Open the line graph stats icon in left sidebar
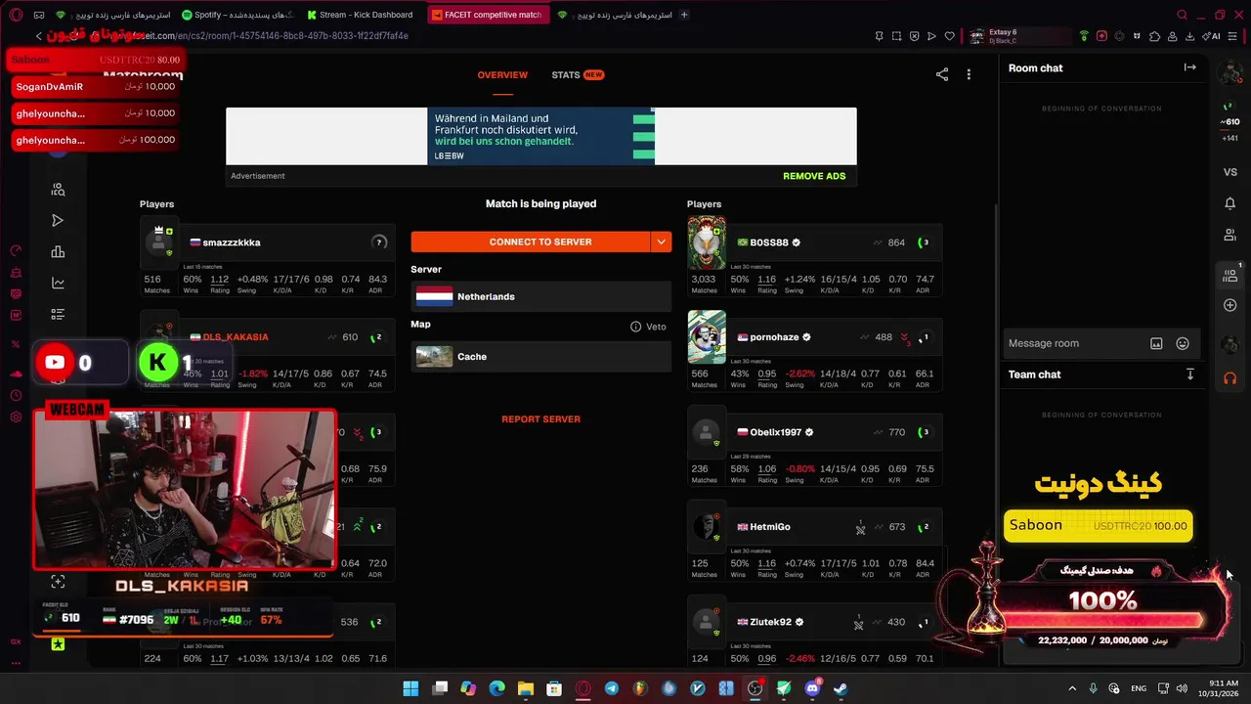The height and width of the screenshot is (704, 1251). (x=58, y=284)
